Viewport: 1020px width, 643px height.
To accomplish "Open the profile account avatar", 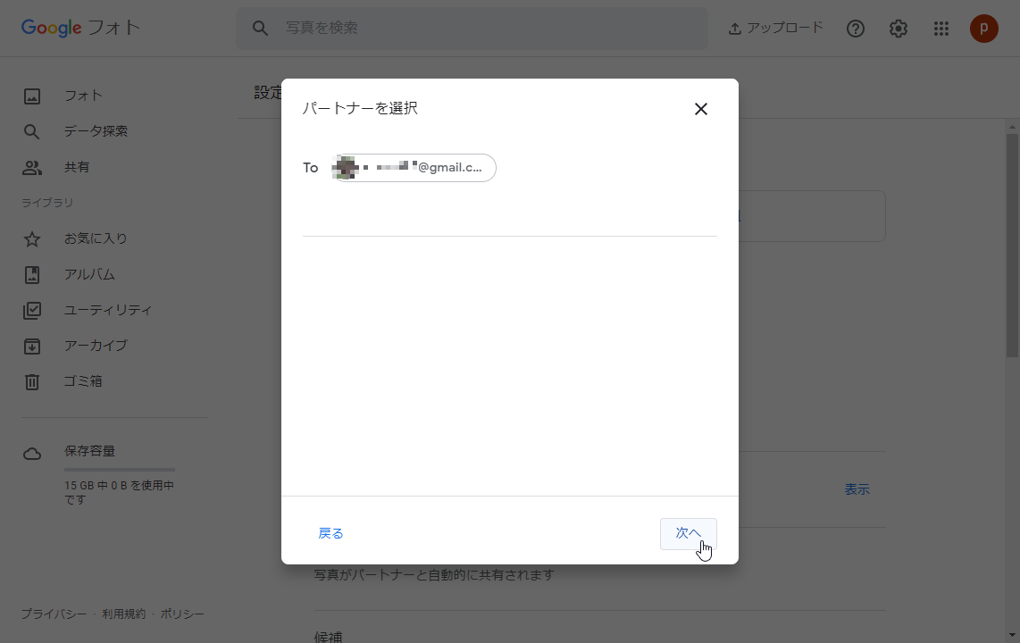I will click(983, 28).
